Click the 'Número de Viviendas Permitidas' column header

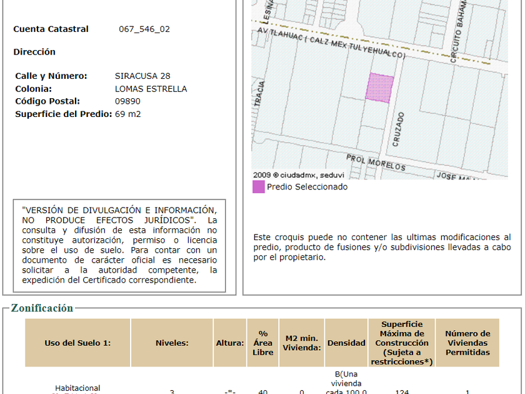[x=467, y=343]
